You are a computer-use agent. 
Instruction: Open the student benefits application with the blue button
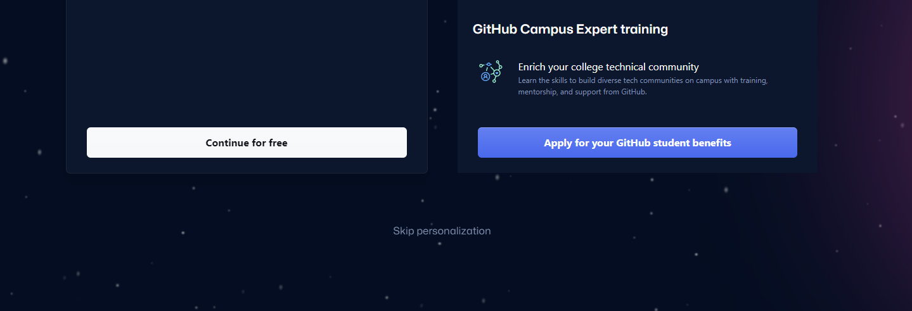click(x=637, y=143)
